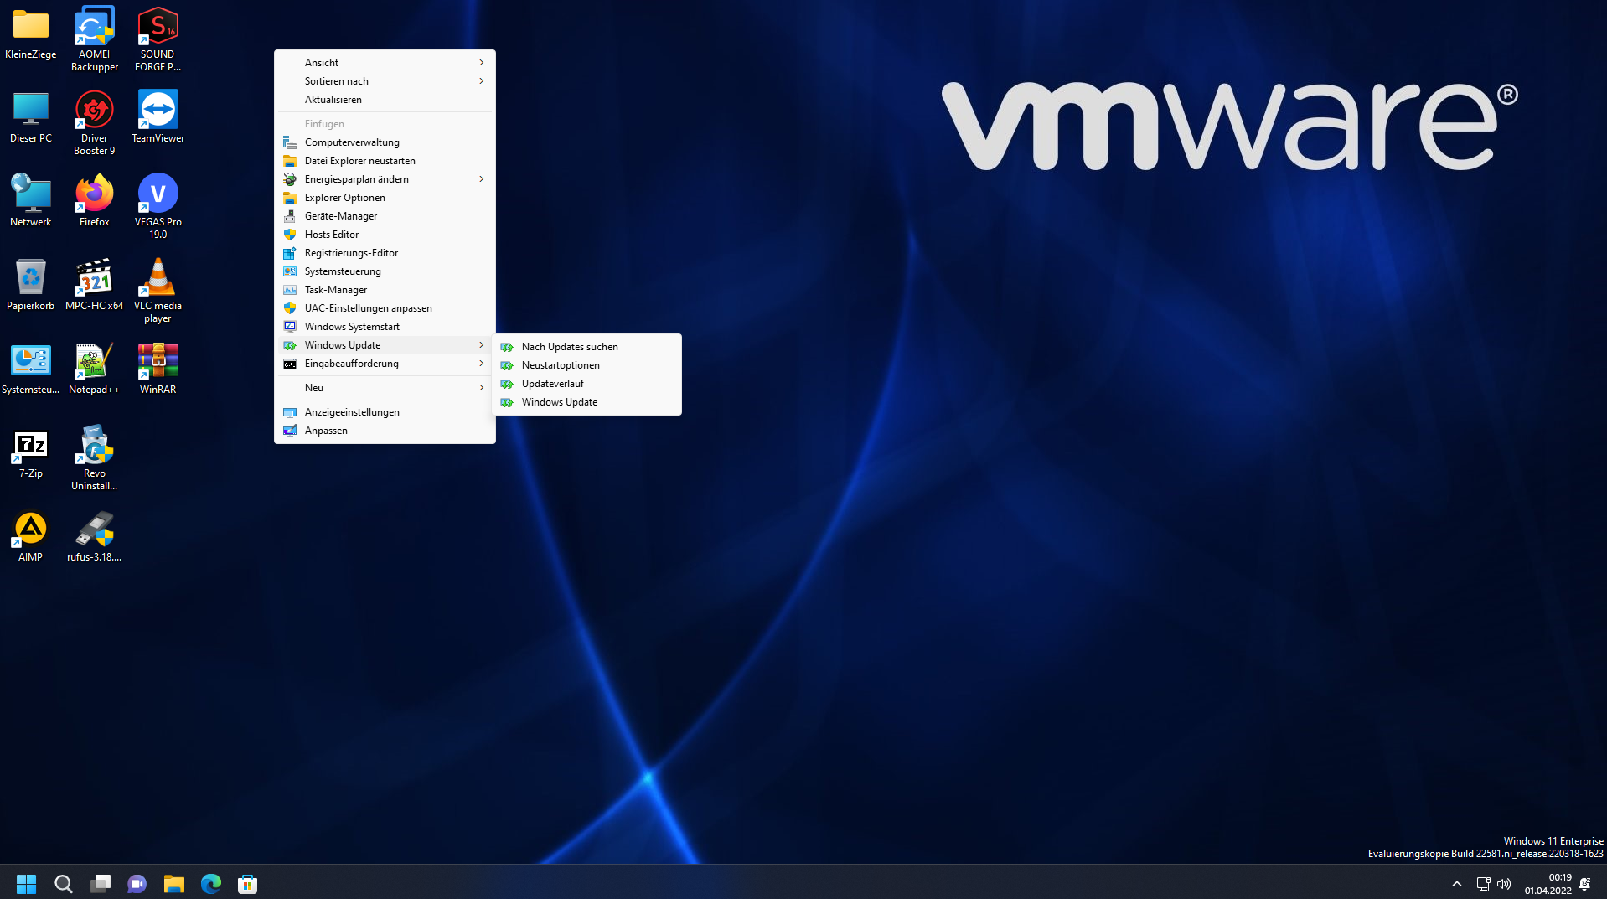
Task: Expand the Ansicht submenu
Action: (385, 63)
